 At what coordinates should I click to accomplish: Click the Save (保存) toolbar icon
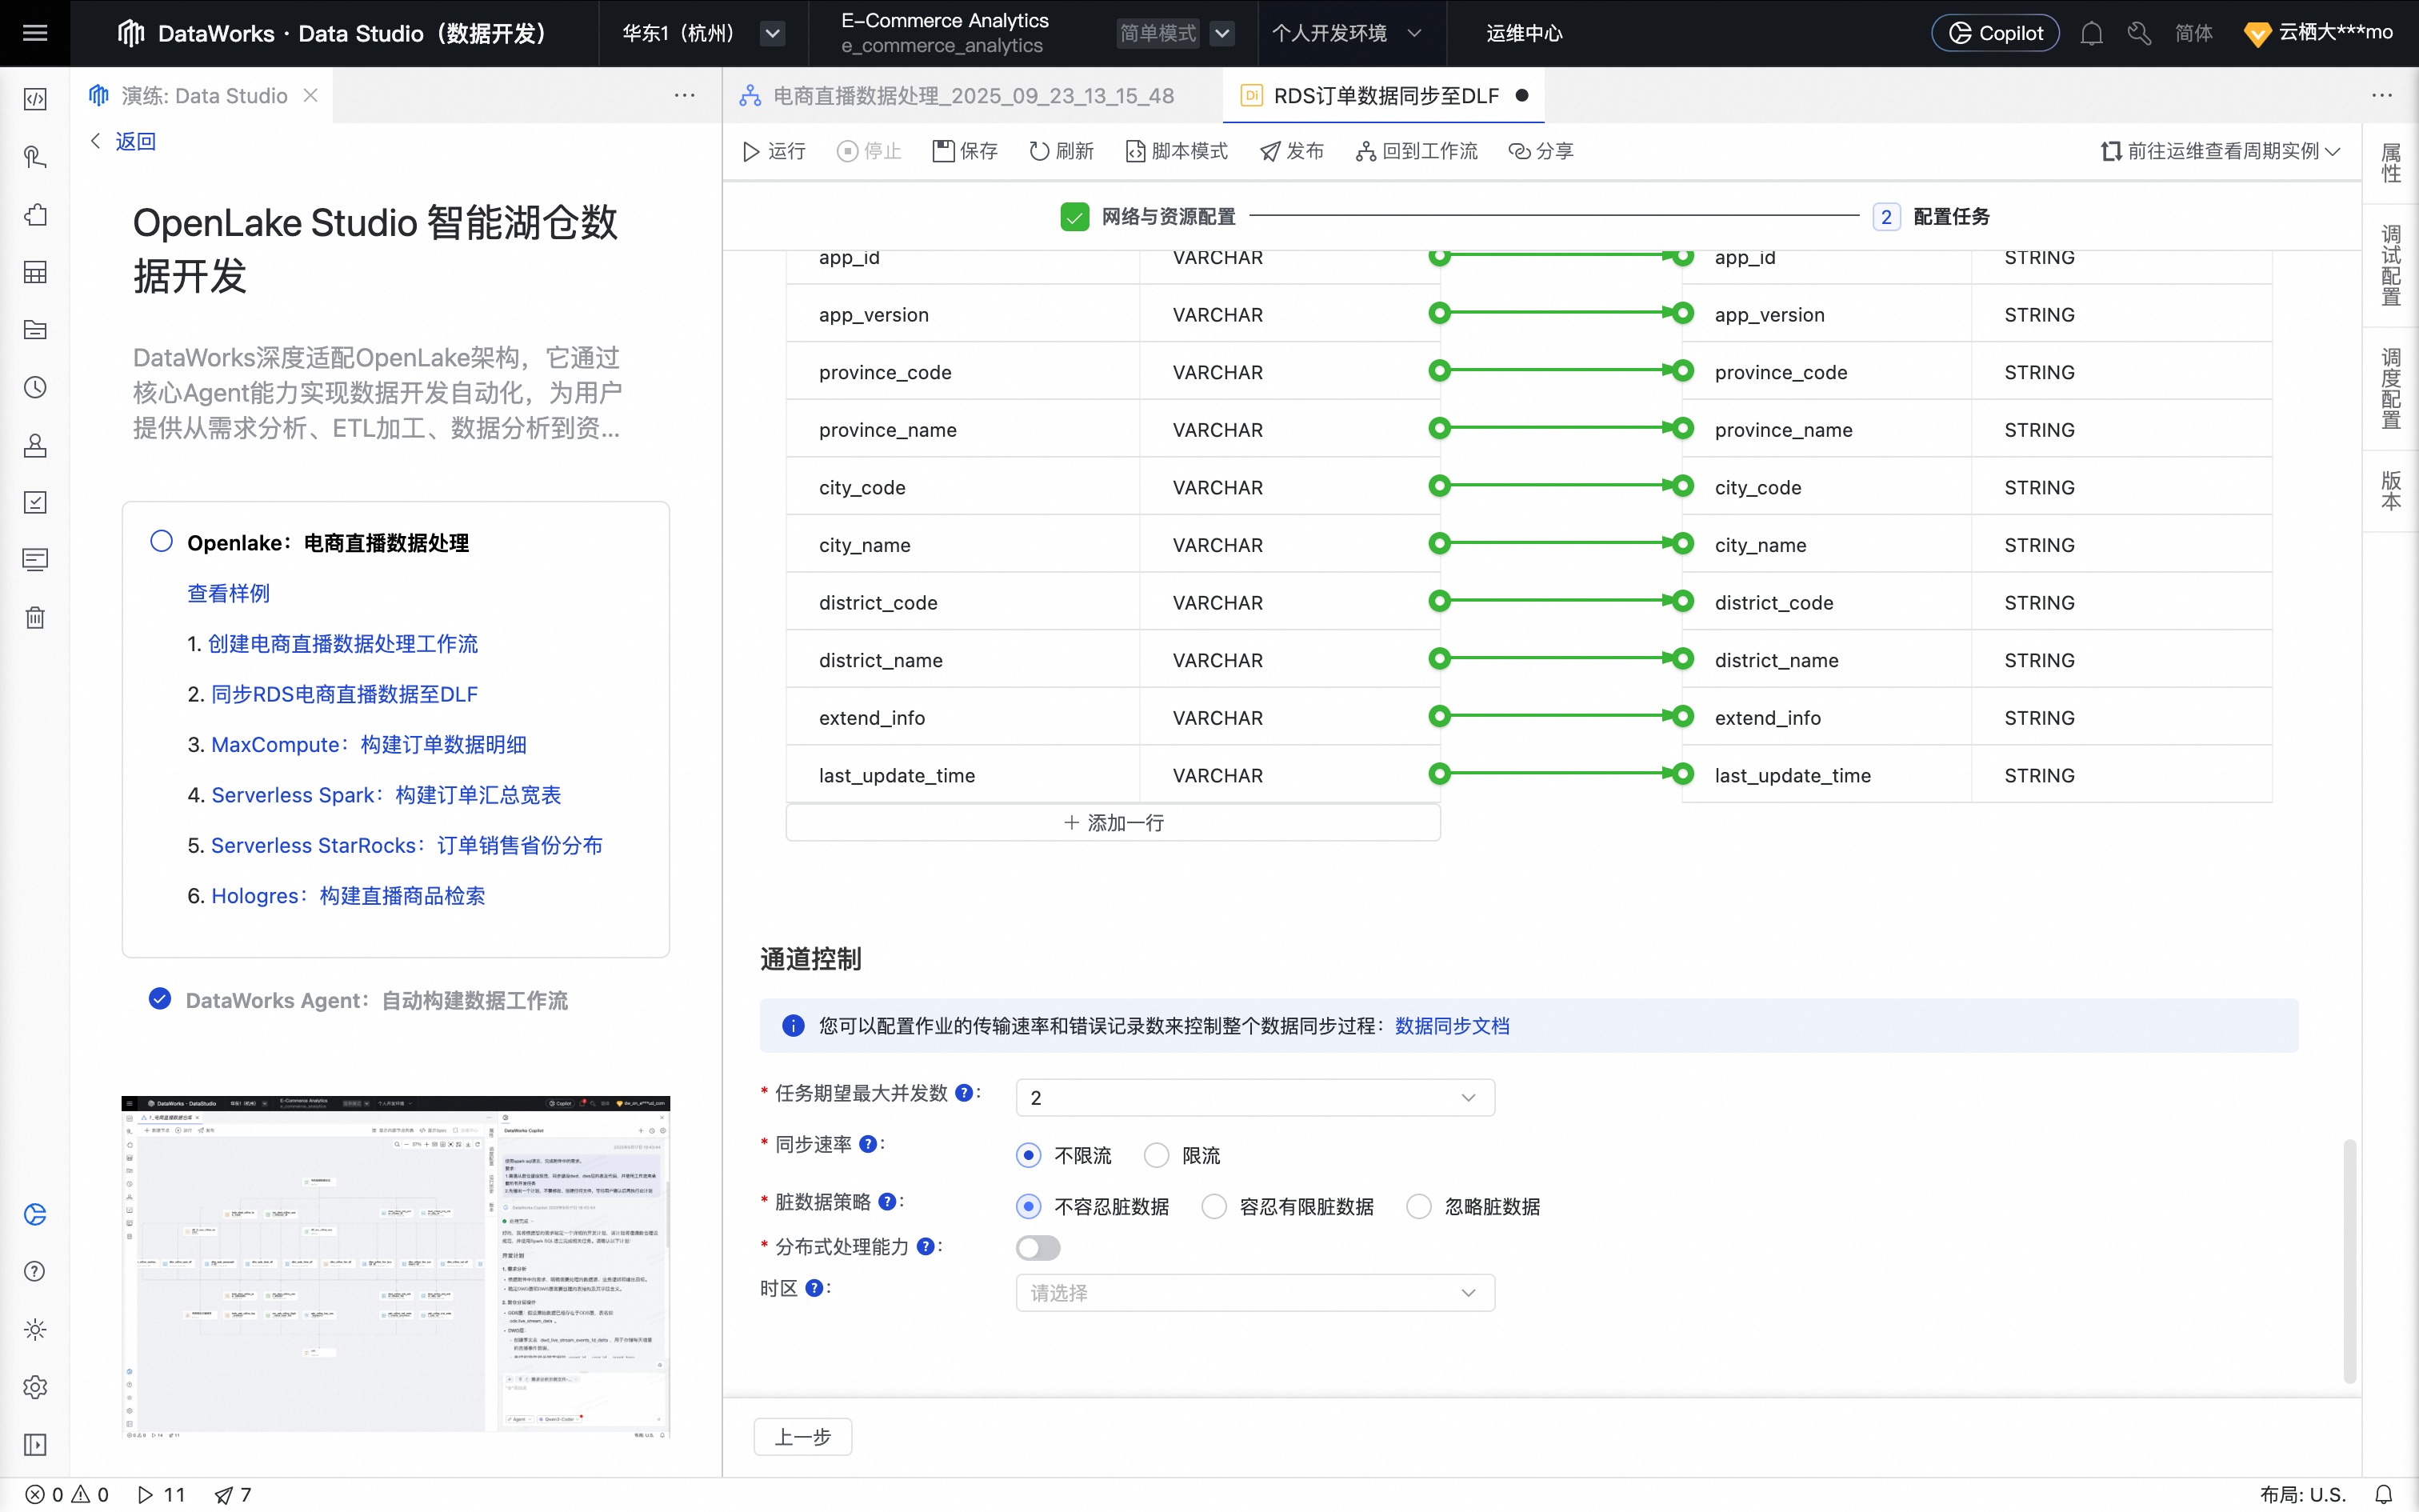[x=942, y=151]
